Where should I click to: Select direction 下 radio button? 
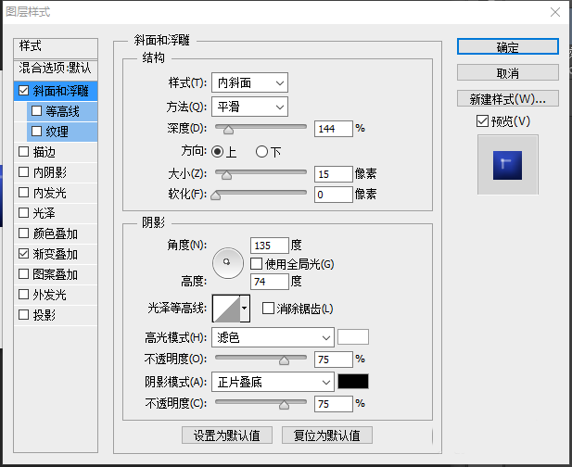261,151
